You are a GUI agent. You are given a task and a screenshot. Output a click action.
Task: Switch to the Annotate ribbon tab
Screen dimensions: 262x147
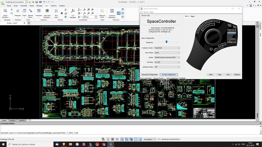click(x=23, y=5)
